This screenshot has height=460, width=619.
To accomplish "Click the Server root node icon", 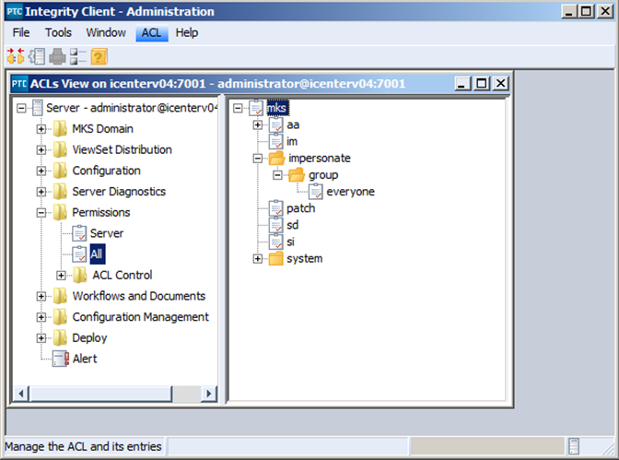I will (x=37, y=108).
